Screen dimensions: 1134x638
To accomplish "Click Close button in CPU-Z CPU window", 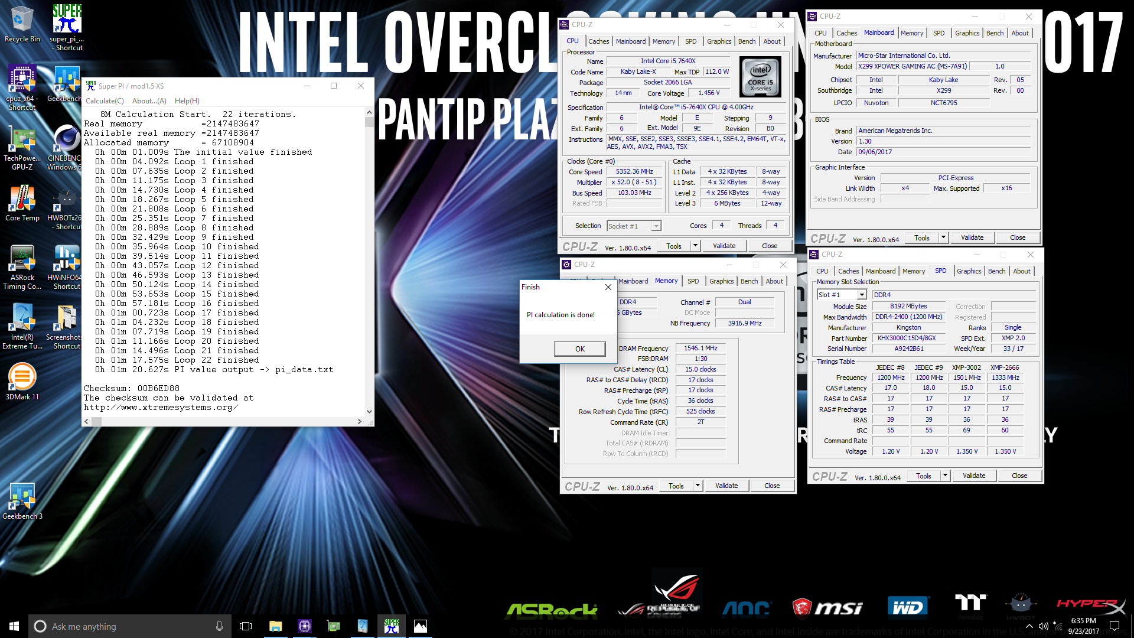I will (x=770, y=246).
